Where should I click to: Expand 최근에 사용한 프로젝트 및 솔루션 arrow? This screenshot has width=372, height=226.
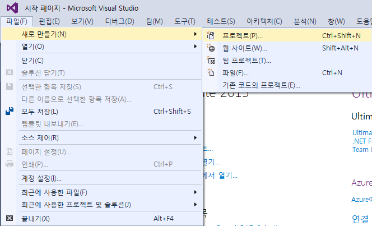pyautogui.click(x=196, y=204)
